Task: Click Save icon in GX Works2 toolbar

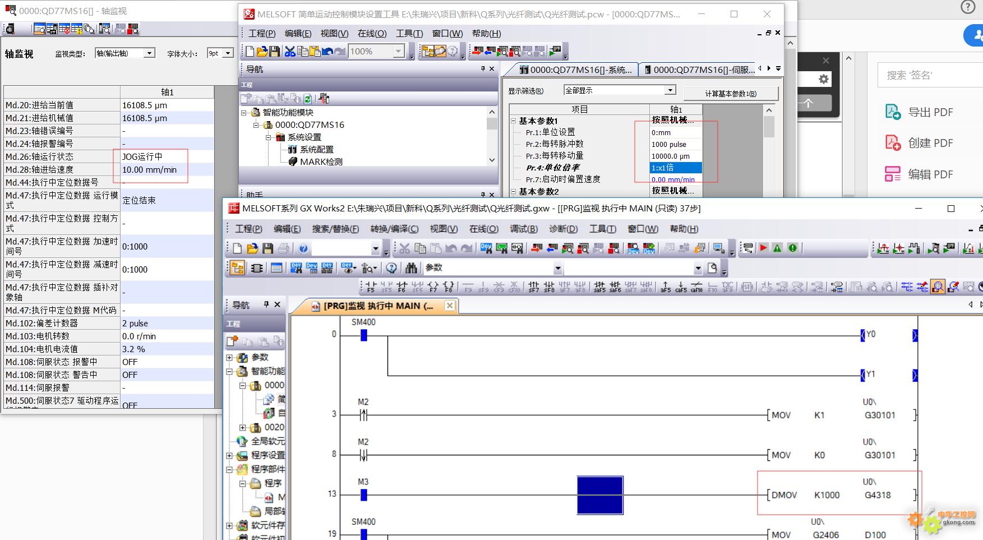Action: pos(267,248)
